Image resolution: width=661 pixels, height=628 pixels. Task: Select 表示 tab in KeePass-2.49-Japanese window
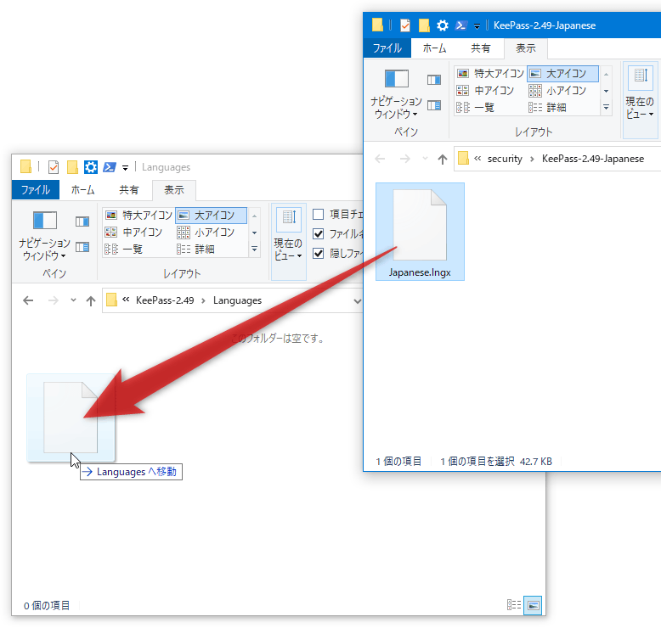coord(526,48)
